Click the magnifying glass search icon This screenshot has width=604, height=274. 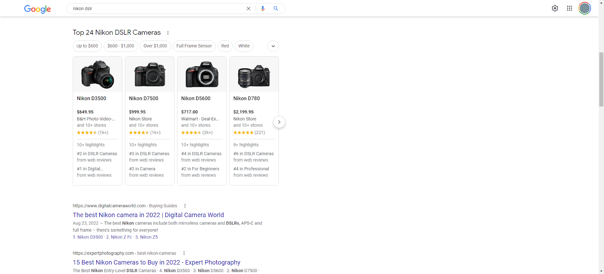(x=276, y=9)
